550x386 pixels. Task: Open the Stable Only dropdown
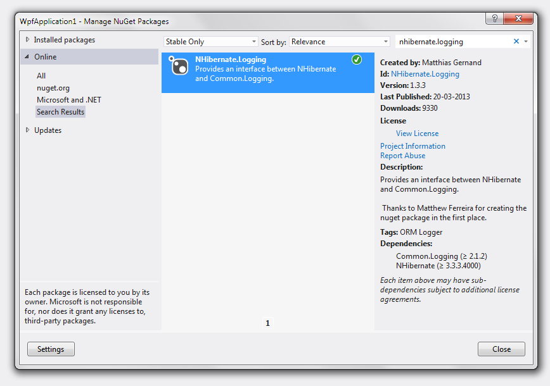click(x=210, y=42)
